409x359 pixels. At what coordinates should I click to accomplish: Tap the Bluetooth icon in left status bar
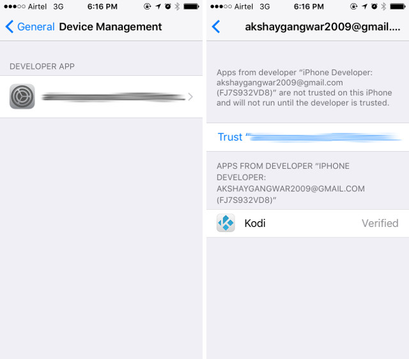177,6
